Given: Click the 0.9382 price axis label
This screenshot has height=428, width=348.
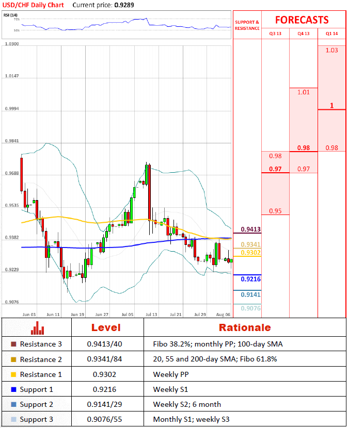Looking at the screenshot, I should 12,238.
